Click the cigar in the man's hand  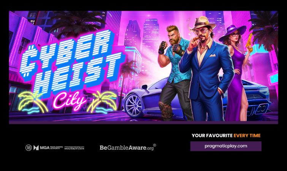197,39
